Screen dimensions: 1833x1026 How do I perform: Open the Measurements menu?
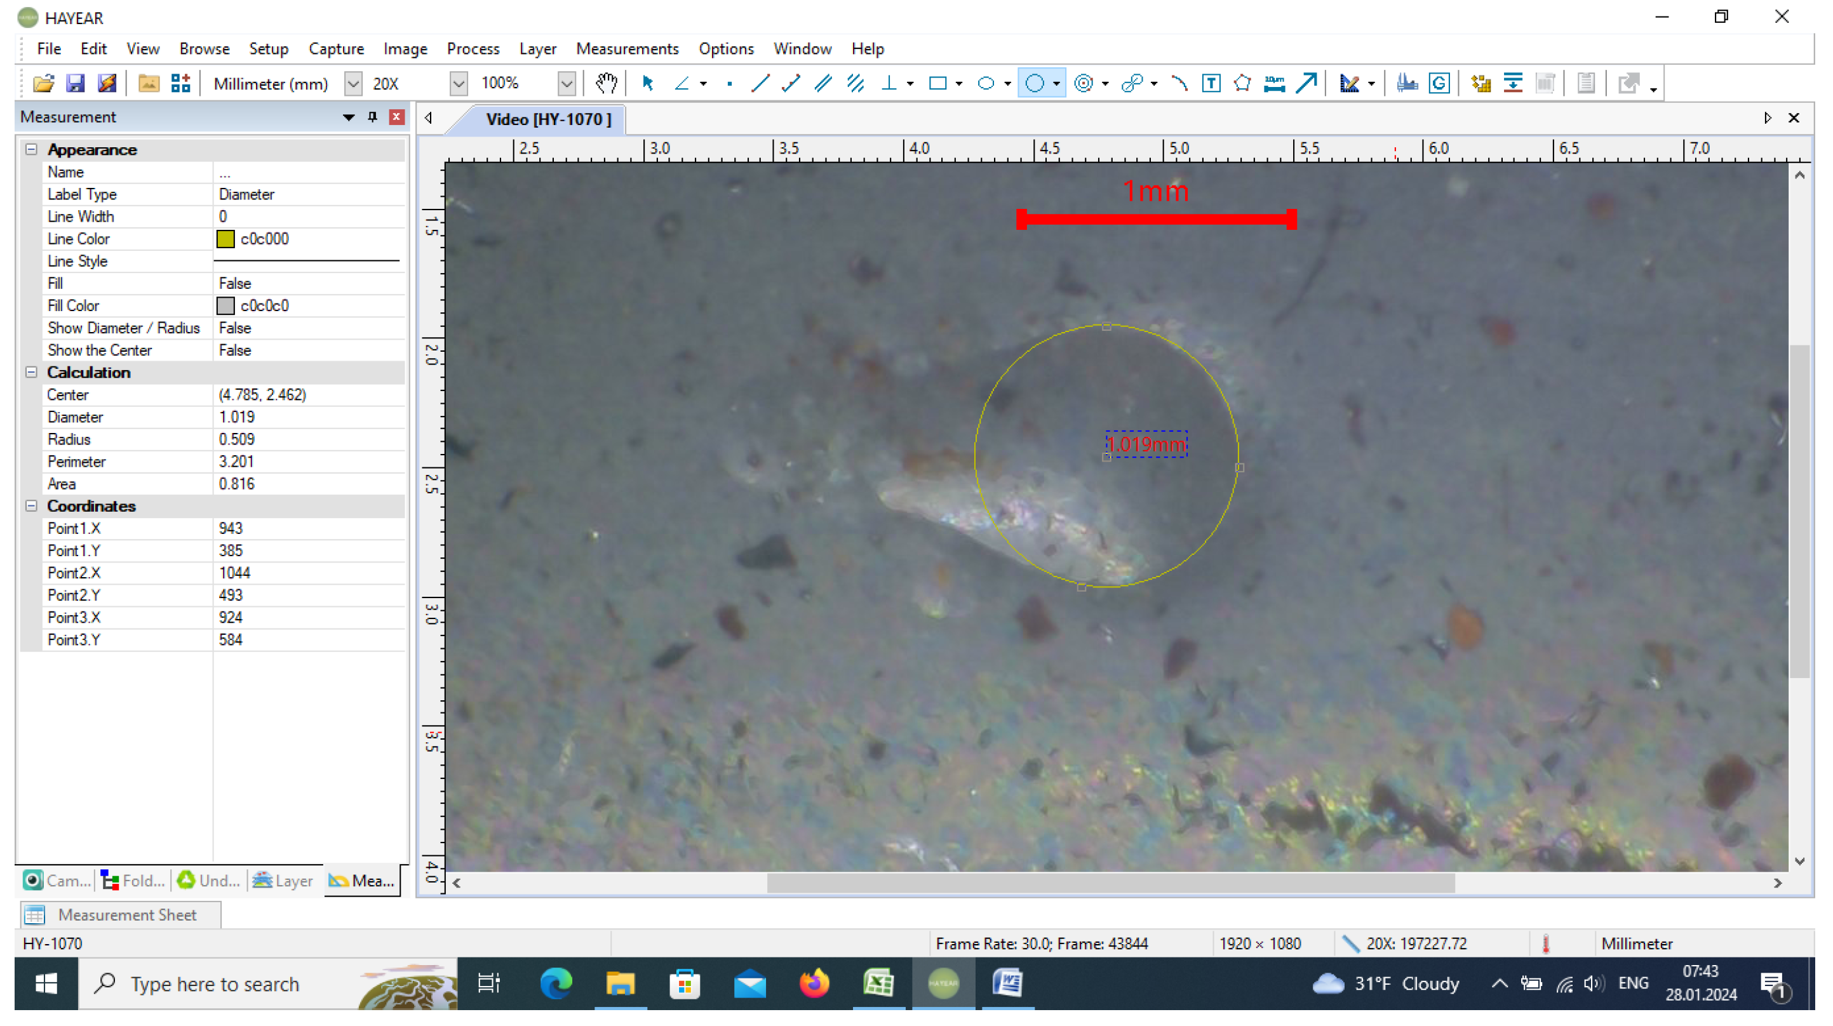627,48
